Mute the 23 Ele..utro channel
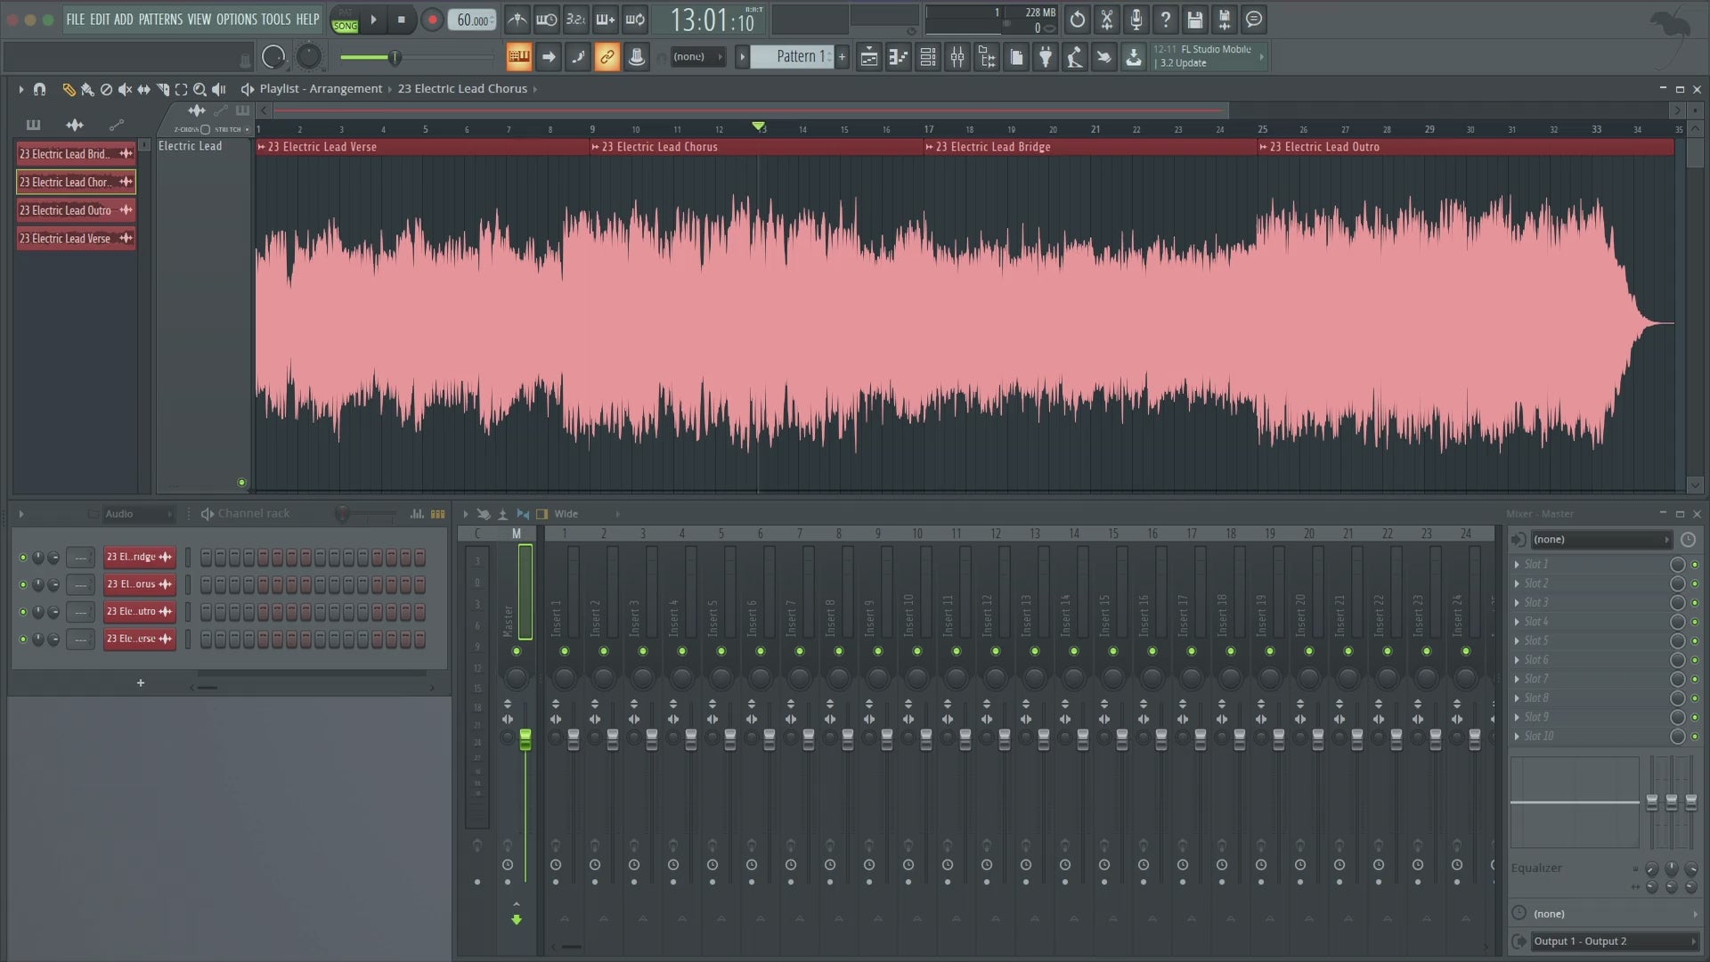 point(23,613)
